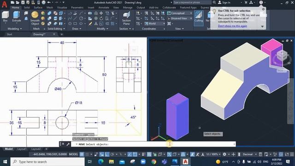
Task: Select the Line tool in Draw panel
Action: point(75,18)
